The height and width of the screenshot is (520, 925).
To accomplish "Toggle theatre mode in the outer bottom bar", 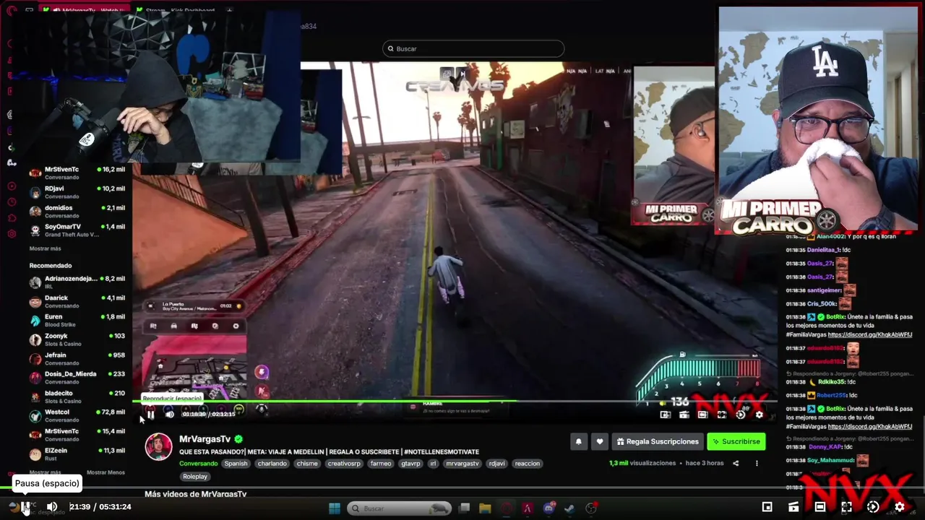I will point(820,507).
